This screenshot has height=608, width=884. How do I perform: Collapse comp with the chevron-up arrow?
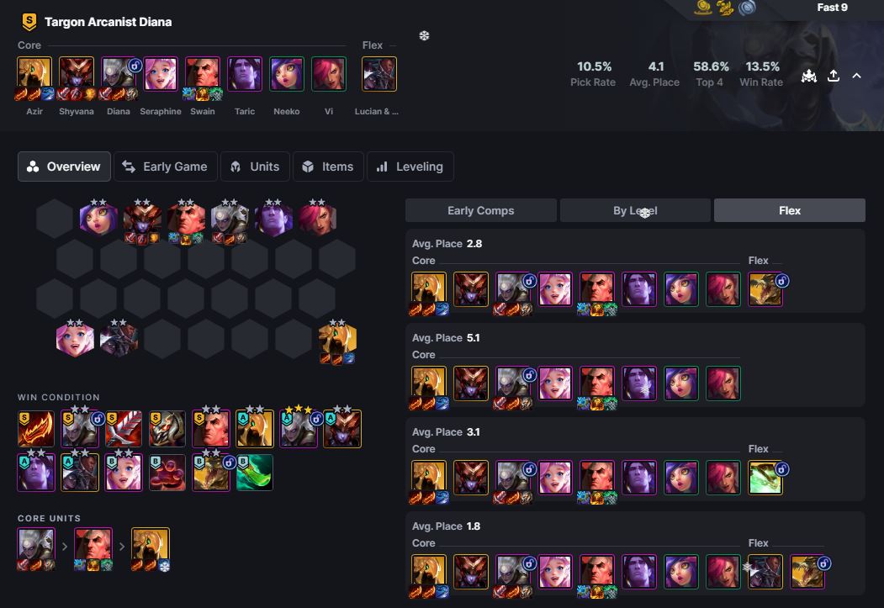856,76
